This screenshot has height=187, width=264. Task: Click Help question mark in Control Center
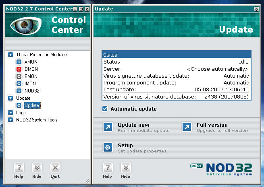point(19,168)
